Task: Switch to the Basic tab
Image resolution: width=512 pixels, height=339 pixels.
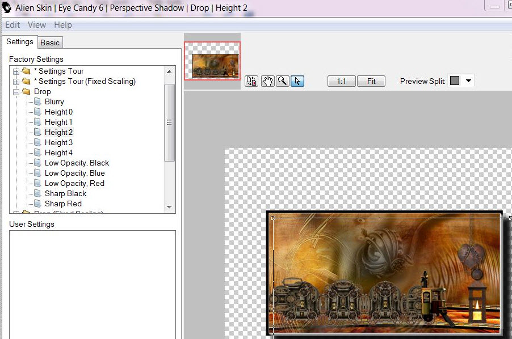Action: click(x=50, y=43)
